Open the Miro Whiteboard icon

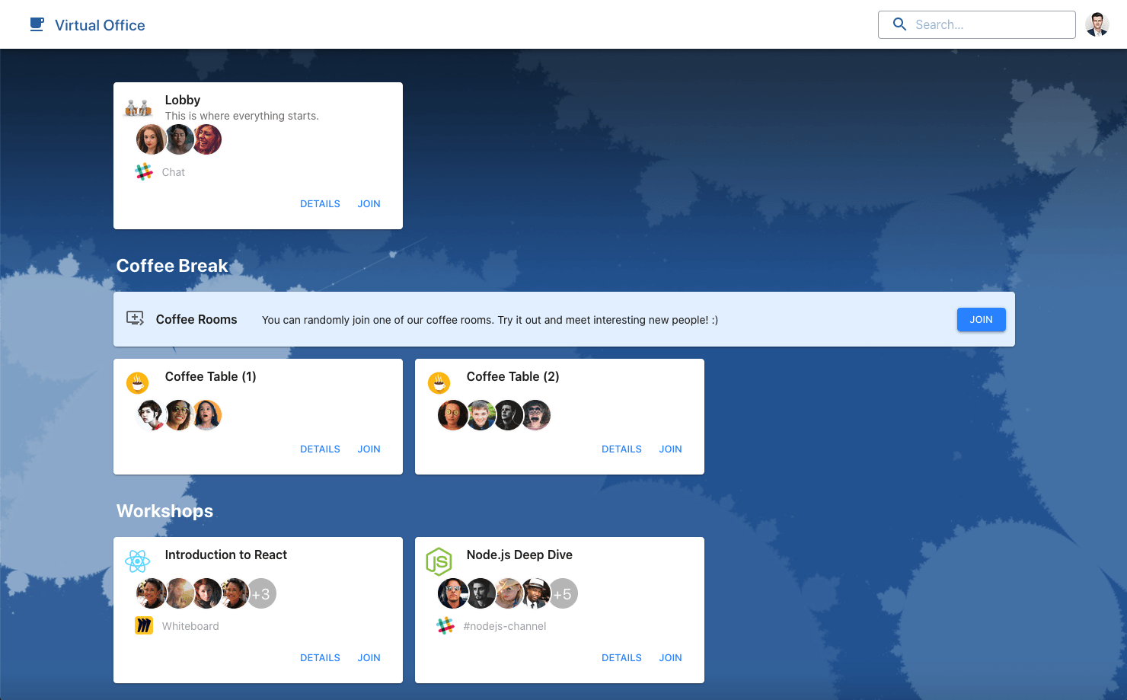pos(144,626)
